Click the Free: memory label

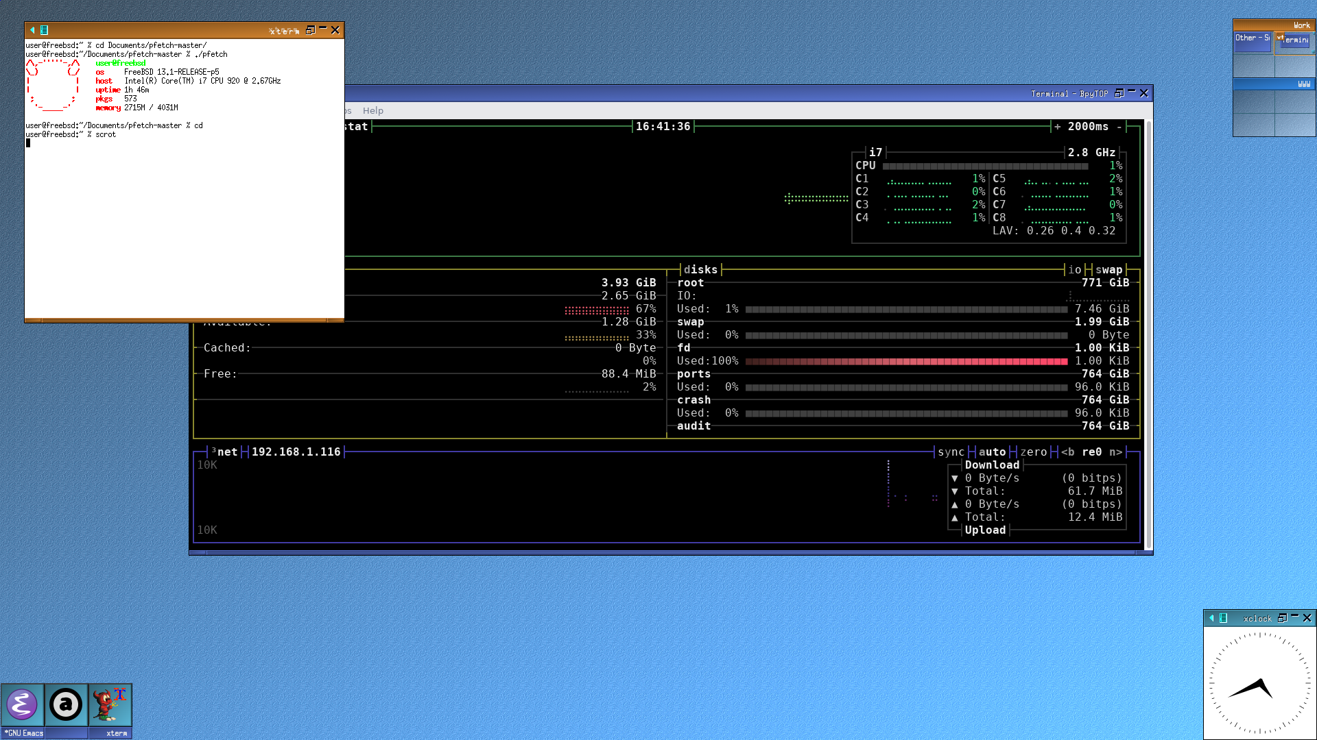[x=220, y=374]
